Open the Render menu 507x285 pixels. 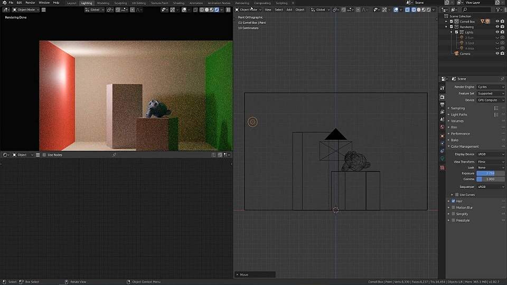pyautogui.click(x=30, y=3)
